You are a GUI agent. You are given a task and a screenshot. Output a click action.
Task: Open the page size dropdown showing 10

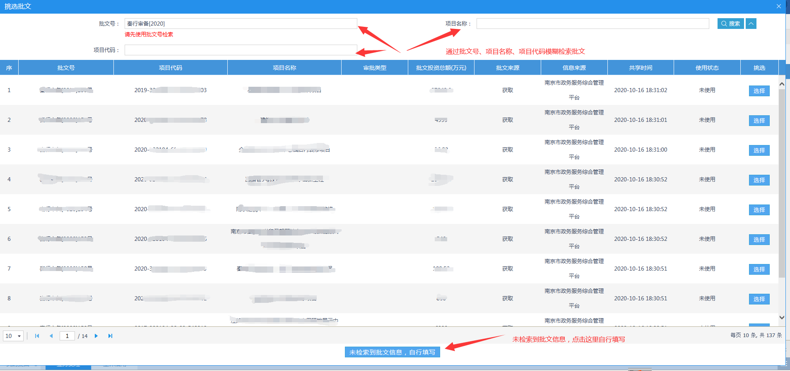tap(13, 336)
